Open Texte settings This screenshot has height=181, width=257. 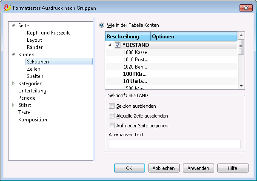coord(24,112)
